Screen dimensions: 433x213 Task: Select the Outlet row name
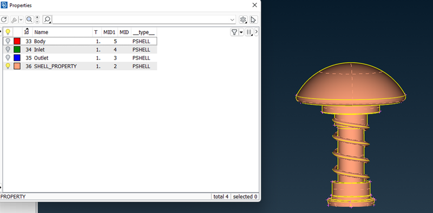41,58
